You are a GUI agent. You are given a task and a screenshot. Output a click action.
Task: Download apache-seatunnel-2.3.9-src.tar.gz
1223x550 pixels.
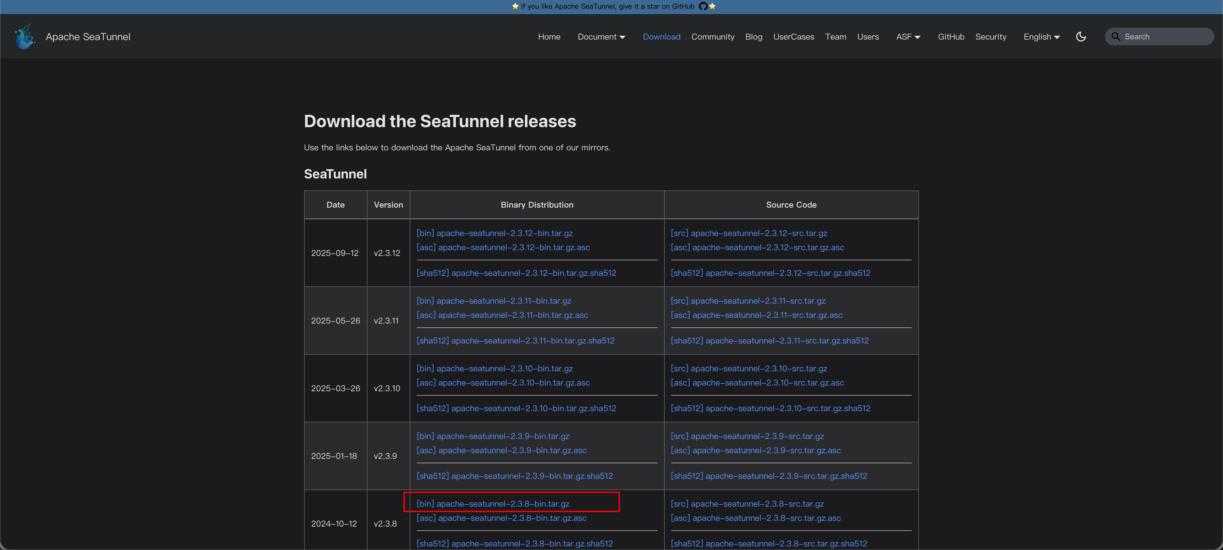tap(747, 436)
